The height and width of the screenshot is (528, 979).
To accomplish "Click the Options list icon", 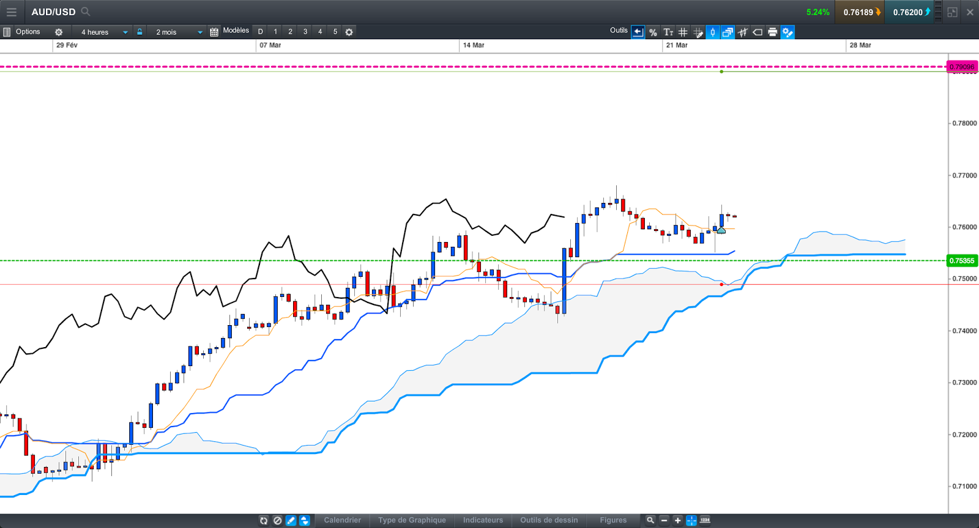I will click(7, 32).
